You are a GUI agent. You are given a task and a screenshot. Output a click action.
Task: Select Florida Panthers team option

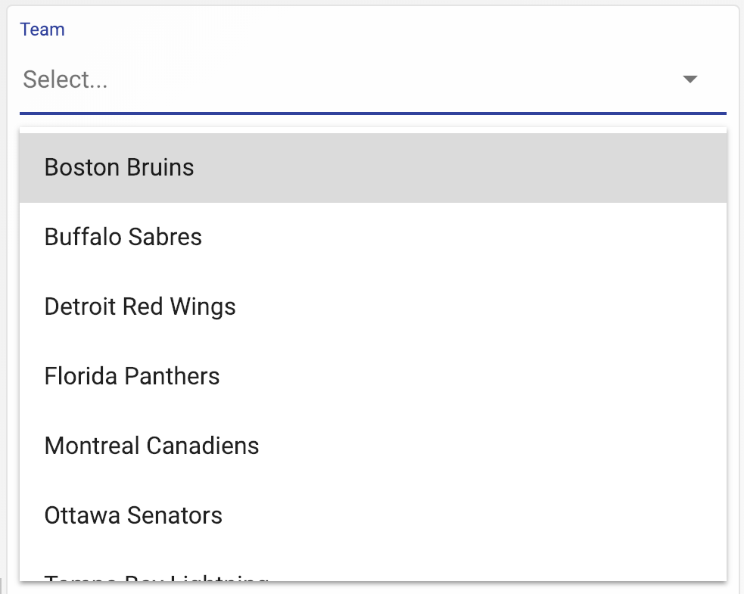[132, 376]
